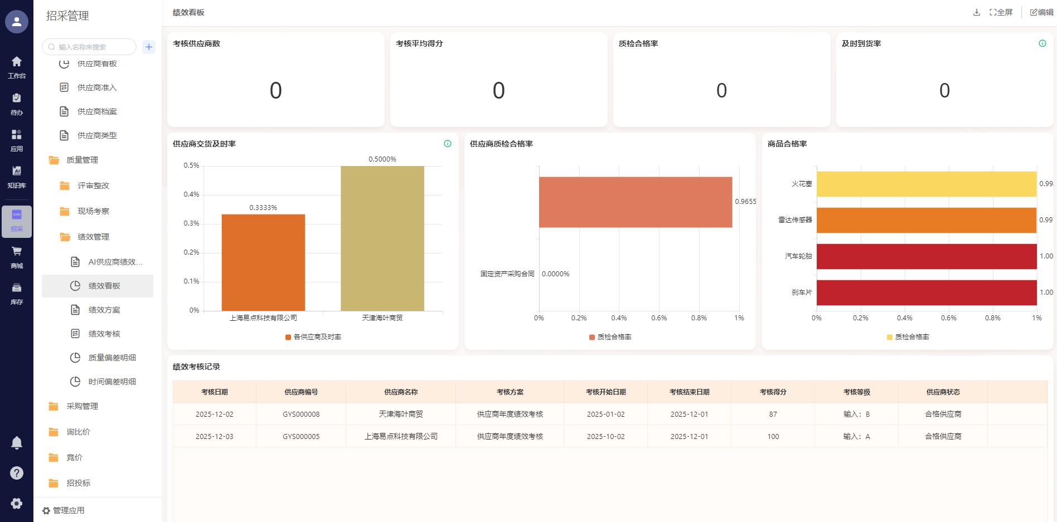Expand the 招投标 folder
Screen dimensions: 1057x522
point(78,483)
